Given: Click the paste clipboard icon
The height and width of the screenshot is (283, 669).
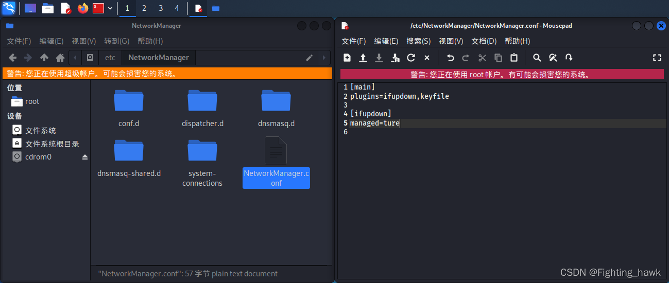Looking at the screenshot, I should click(514, 58).
